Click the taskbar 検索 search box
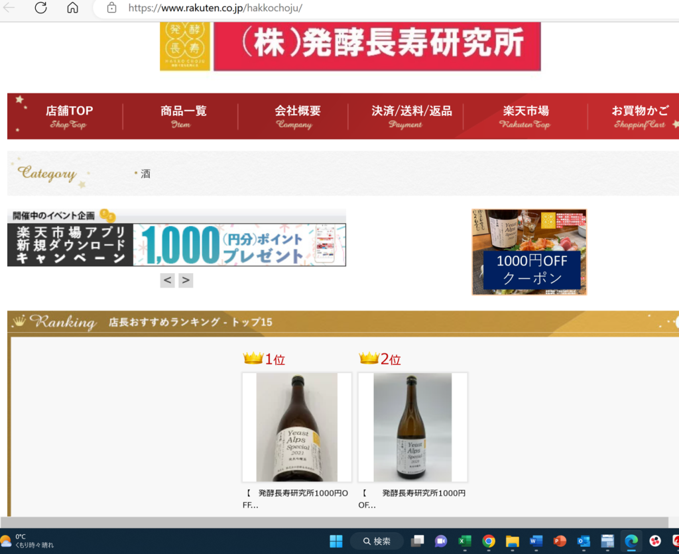The image size is (679, 554). tap(377, 541)
